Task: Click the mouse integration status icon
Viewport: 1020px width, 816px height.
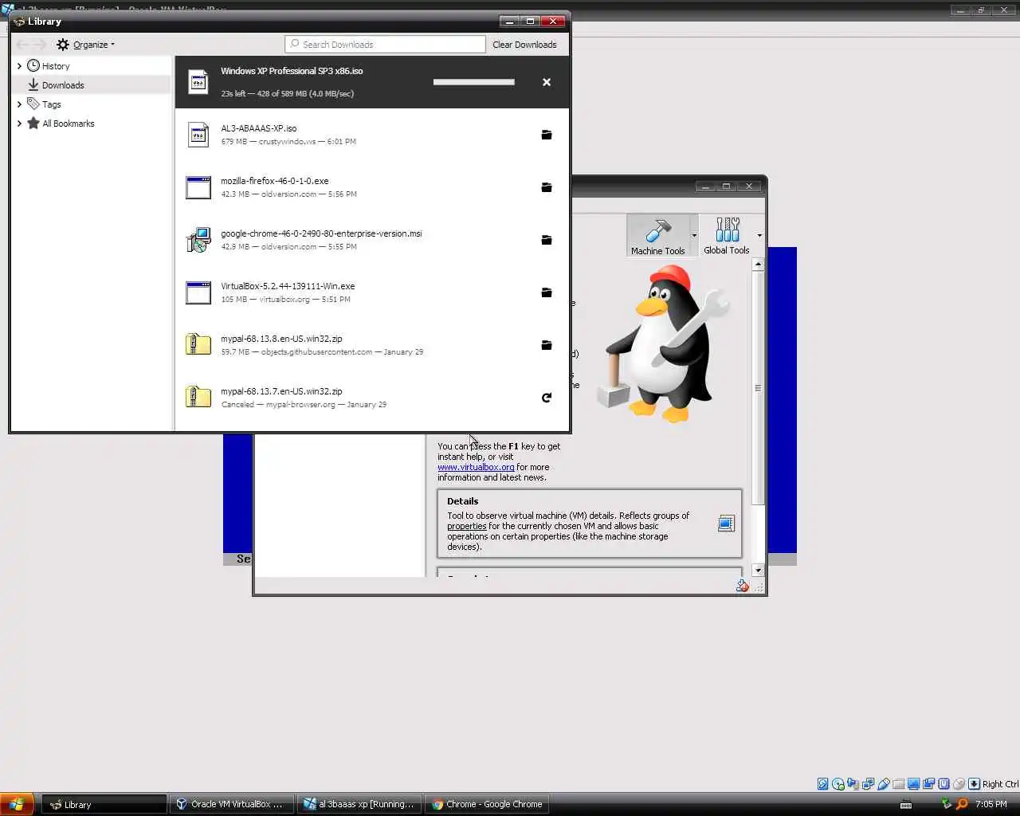Action: coord(959,784)
